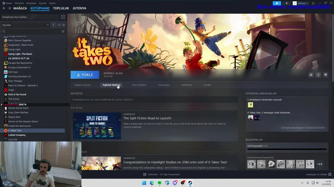Expand the Oyunlar dropdown
This screenshot has height=187, width=334.
point(26,25)
